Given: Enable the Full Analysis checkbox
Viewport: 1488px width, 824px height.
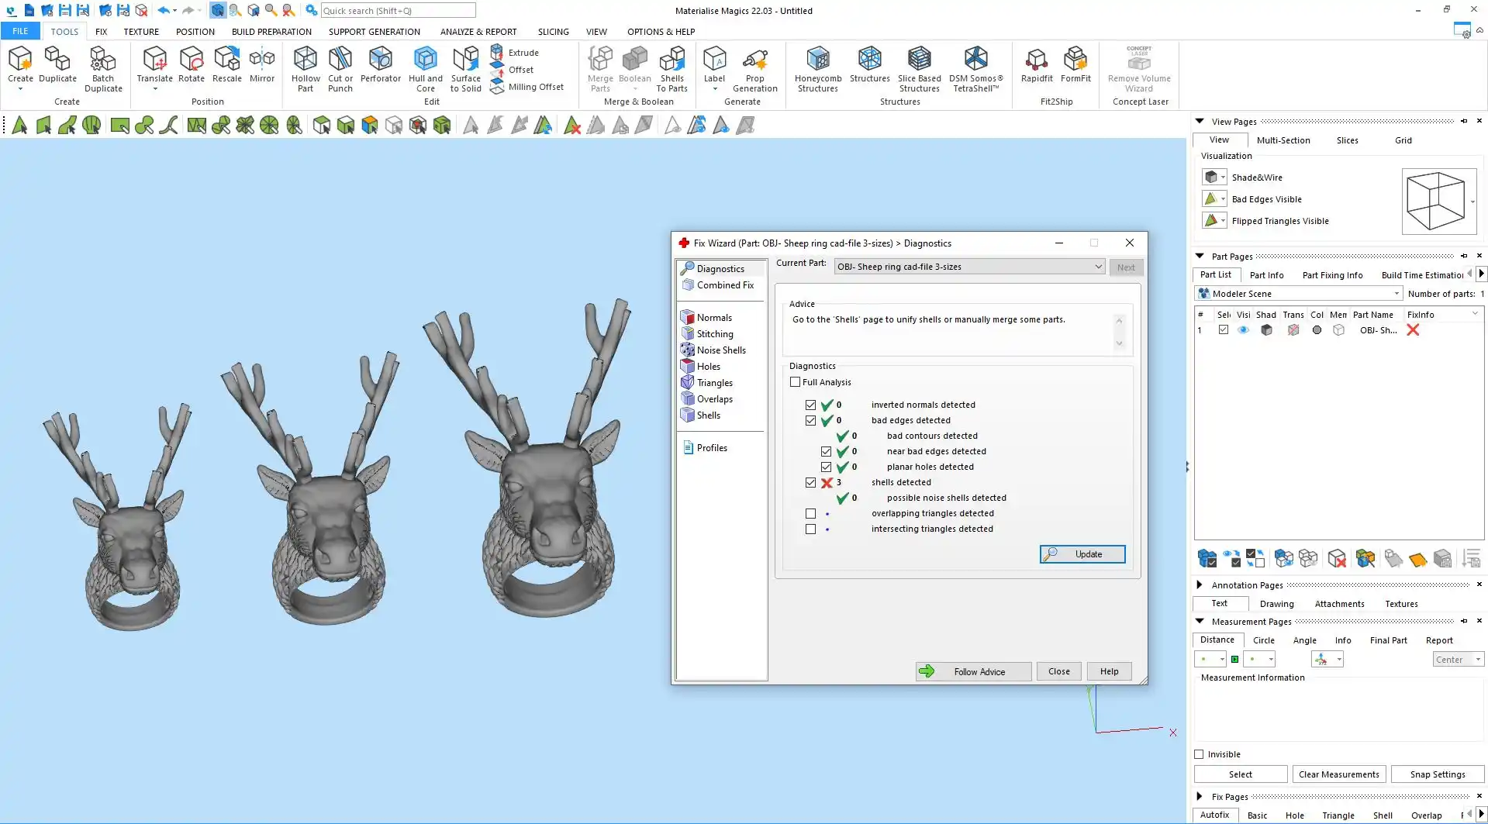Looking at the screenshot, I should pos(795,382).
